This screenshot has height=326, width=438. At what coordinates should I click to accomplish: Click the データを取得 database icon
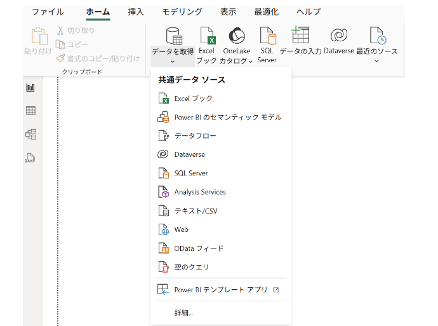pos(174,36)
